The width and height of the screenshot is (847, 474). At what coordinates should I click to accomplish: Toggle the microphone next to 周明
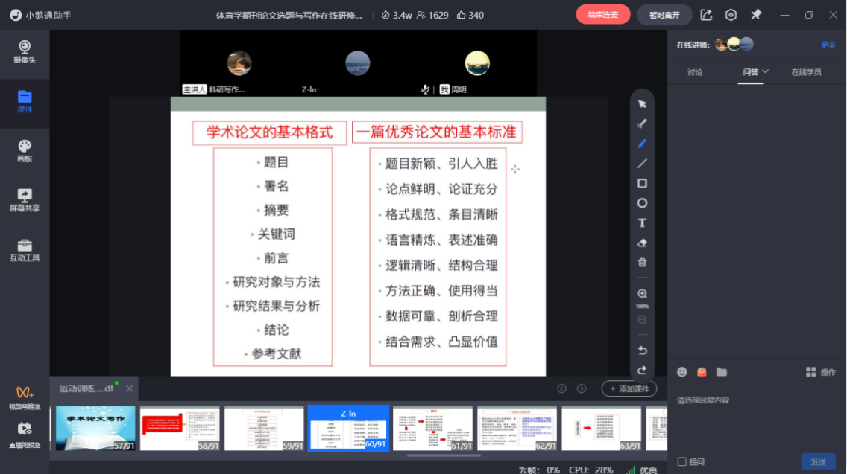[425, 89]
